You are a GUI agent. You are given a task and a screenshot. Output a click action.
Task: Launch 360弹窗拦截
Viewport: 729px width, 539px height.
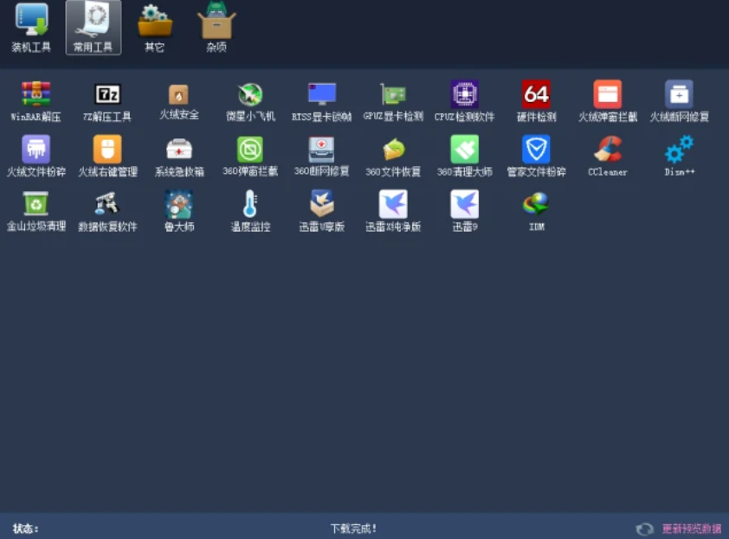250,156
